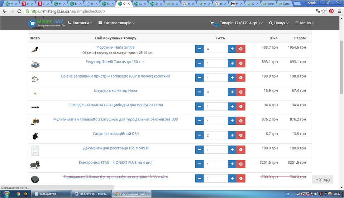The image size is (344, 198).
Task: Bookmark this page with star icon
Action: (x=323, y=11)
